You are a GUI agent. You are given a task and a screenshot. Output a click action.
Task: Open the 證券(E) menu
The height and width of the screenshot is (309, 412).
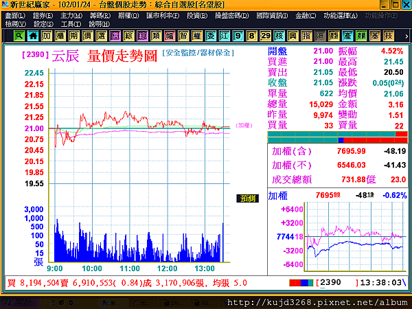43,16
